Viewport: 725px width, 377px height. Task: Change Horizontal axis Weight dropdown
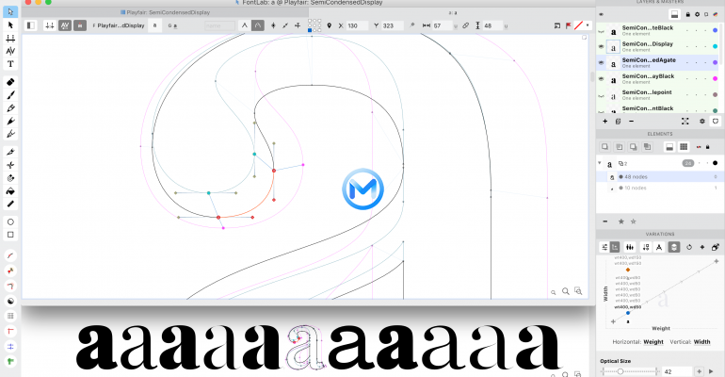tap(653, 342)
